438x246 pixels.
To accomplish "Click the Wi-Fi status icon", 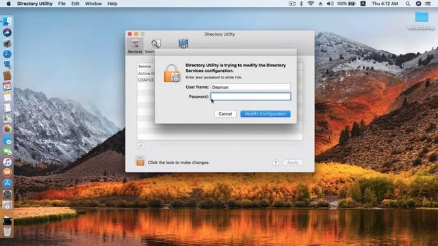I will click(x=311, y=3).
